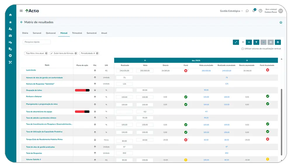Open the hamburger menu beside the Actio logo
The width and height of the screenshot is (292, 167).
tap(21, 11)
